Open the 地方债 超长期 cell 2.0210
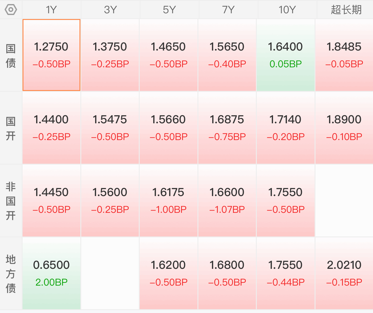Screen dimensions: 373x313 click(x=344, y=273)
